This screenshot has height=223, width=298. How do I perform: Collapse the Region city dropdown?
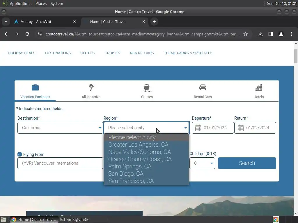(146, 128)
